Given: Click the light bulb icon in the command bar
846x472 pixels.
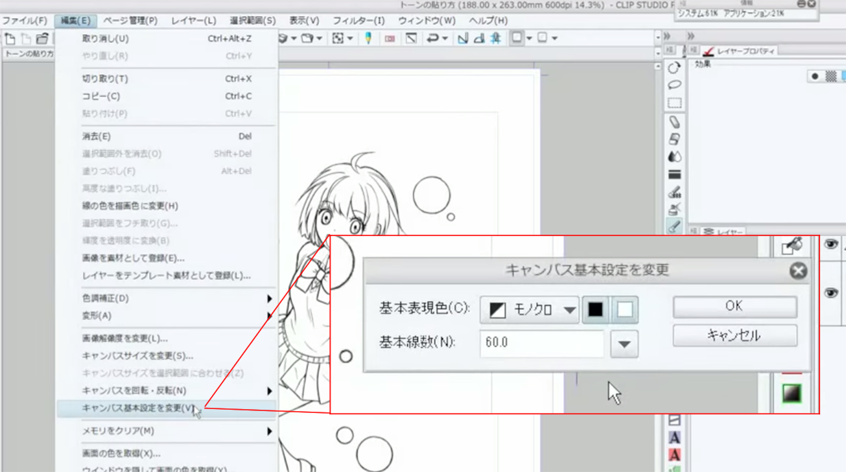Looking at the screenshot, I should [368, 38].
